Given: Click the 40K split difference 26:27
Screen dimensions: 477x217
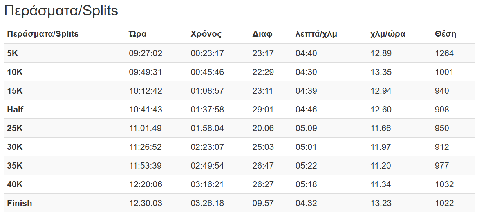Looking at the screenshot, I should tap(263, 184).
